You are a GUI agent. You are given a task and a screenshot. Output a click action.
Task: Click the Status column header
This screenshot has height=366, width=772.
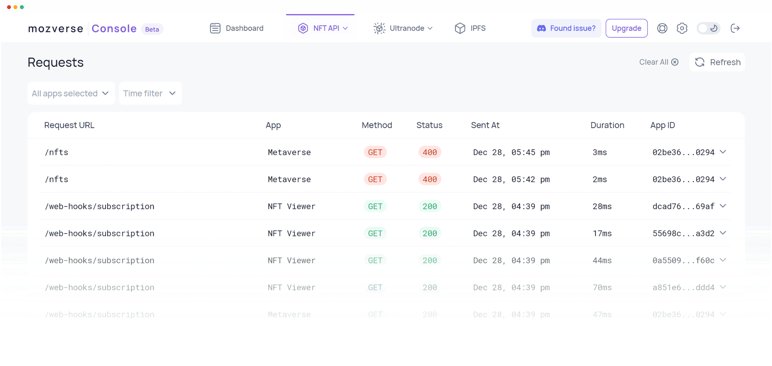(429, 125)
